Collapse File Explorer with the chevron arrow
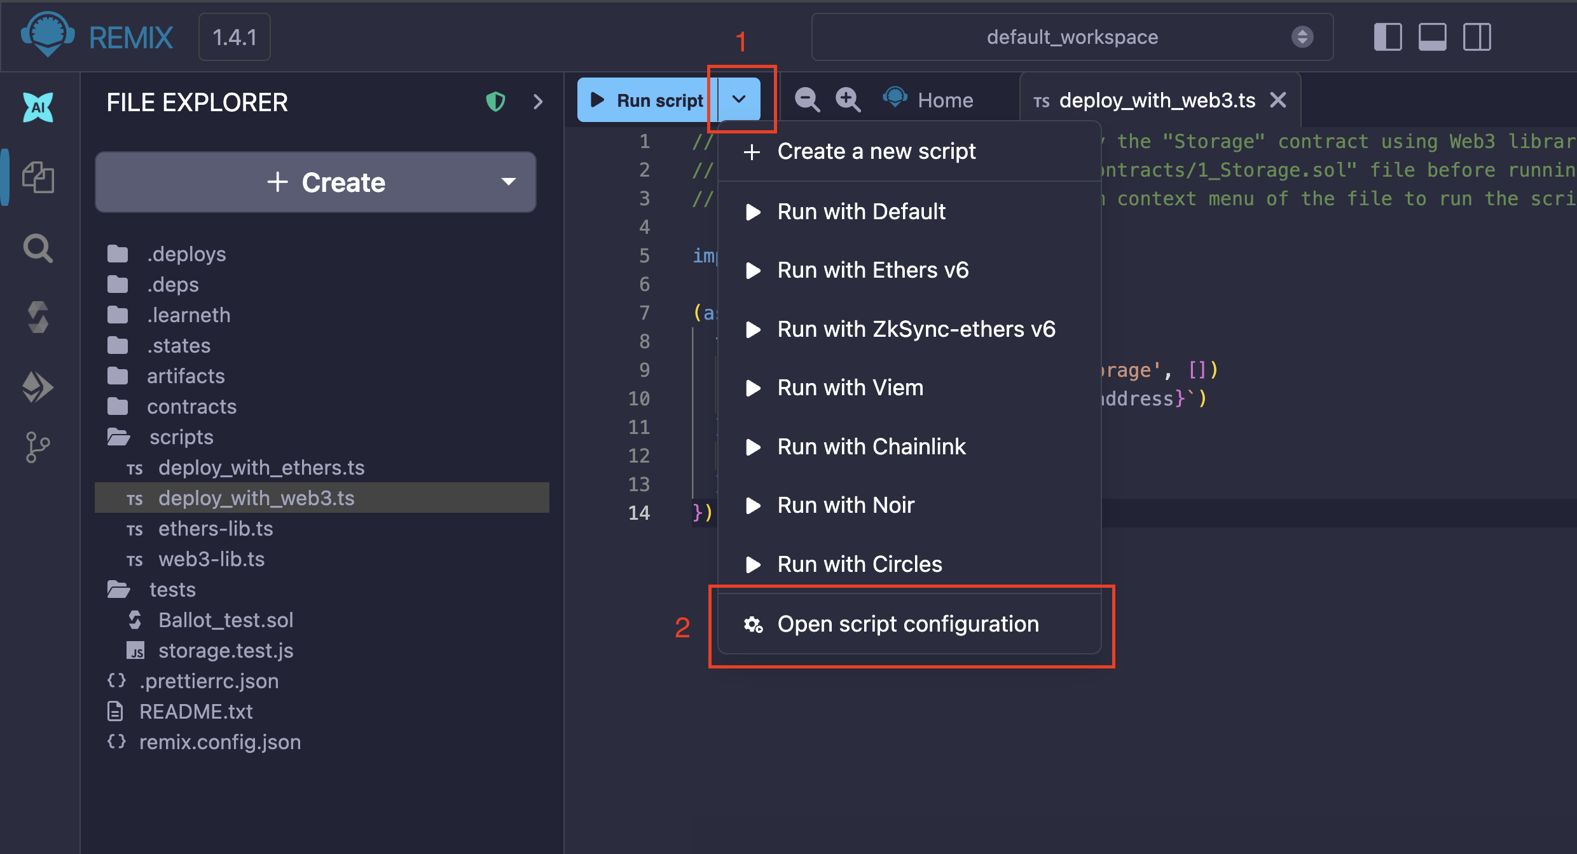1577x854 pixels. point(538,102)
